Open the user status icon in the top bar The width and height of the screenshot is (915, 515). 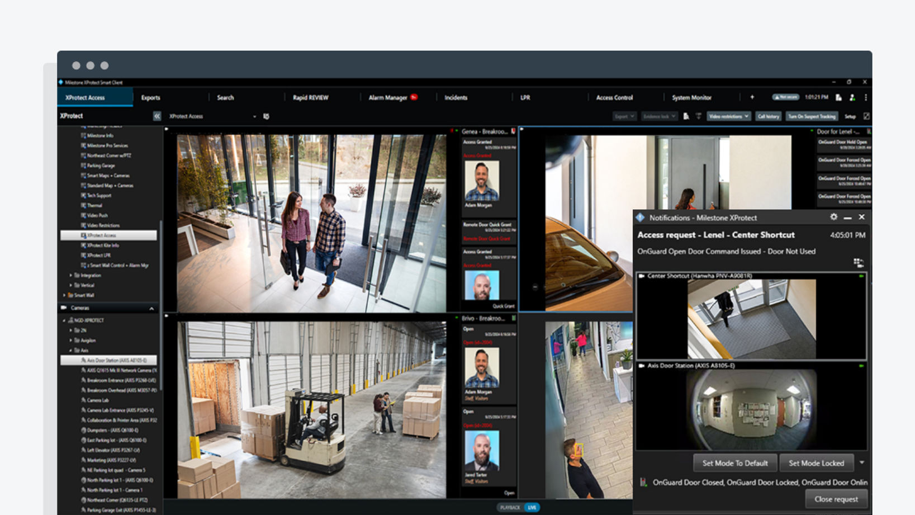click(x=852, y=97)
